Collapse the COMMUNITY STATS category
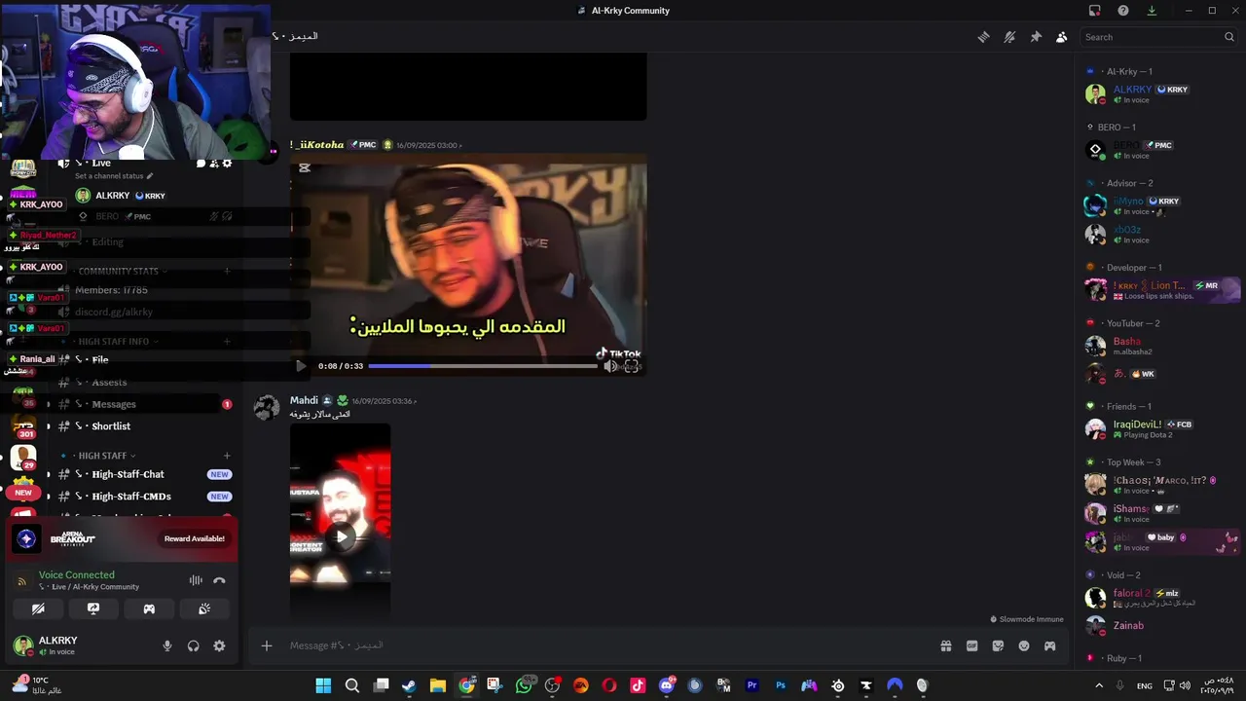1246x701 pixels. click(119, 272)
